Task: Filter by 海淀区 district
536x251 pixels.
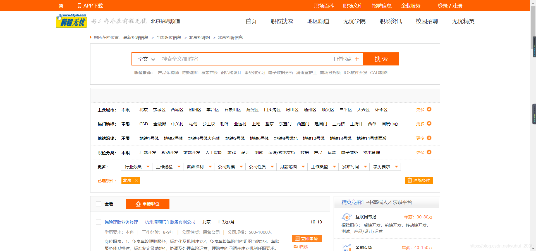Action: pyautogui.click(x=252, y=110)
